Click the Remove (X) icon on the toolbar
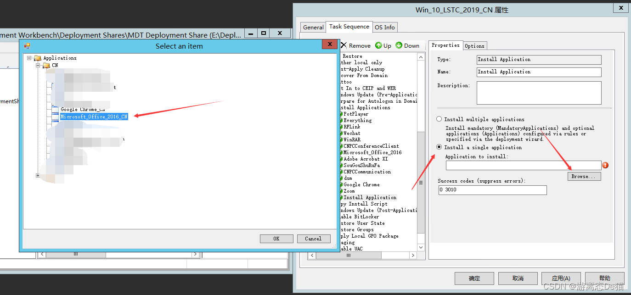 (344, 45)
